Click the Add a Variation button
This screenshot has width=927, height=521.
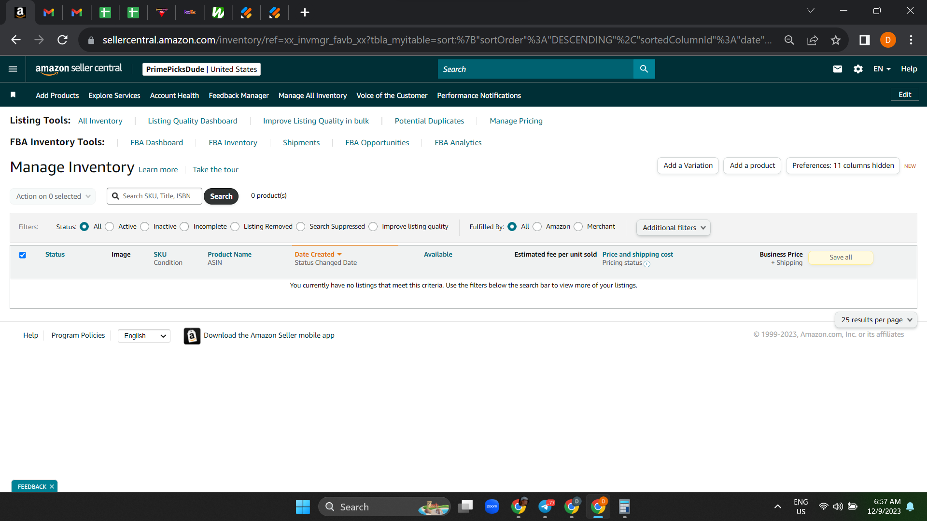click(x=688, y=165)
